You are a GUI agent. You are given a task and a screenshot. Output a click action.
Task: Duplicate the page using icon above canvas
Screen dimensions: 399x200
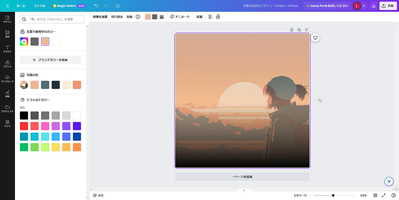click(299, 30)
